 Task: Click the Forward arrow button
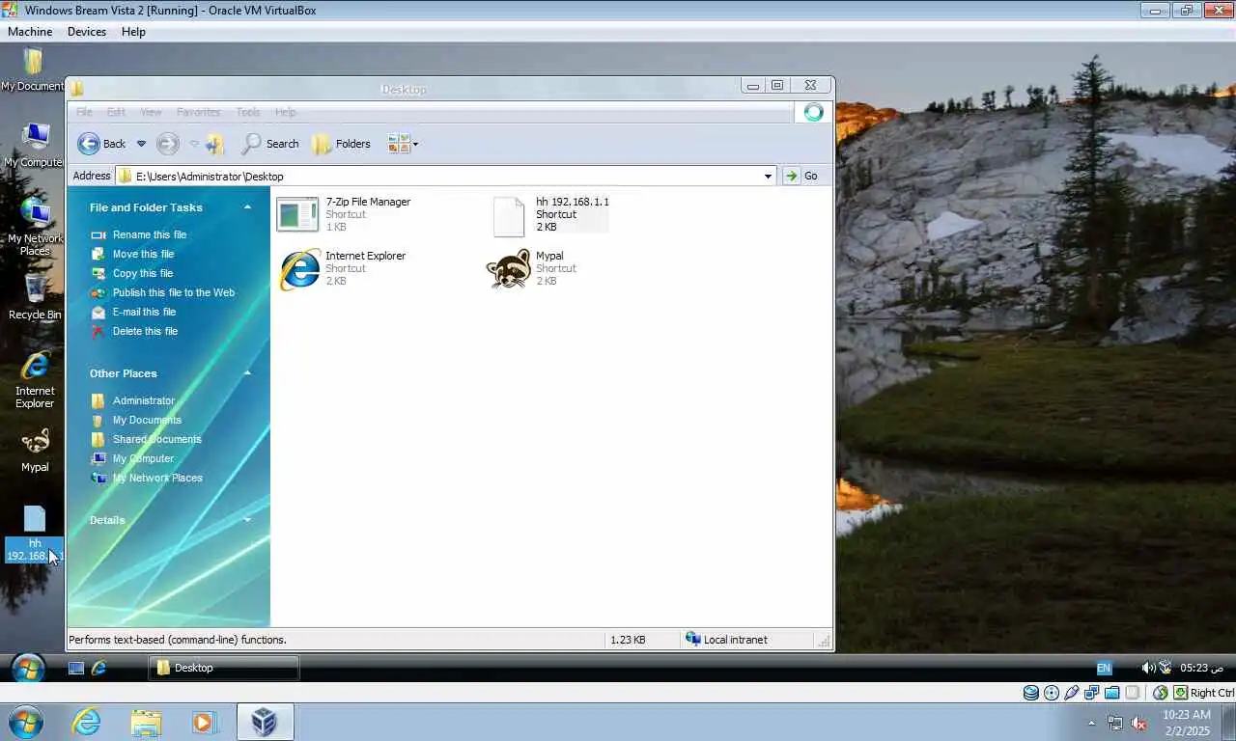click(167, 144)
